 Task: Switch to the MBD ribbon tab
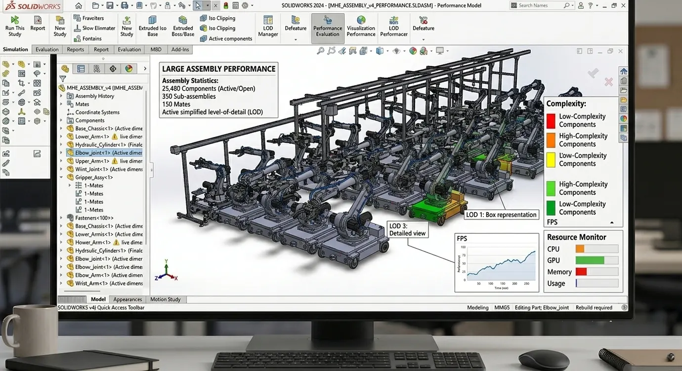156,49
